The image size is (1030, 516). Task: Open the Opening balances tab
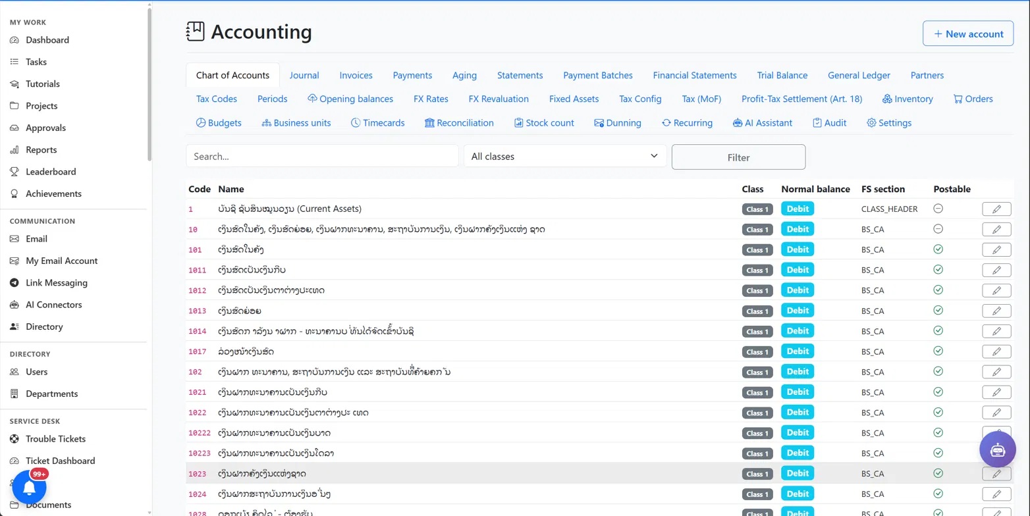(350, 99)
